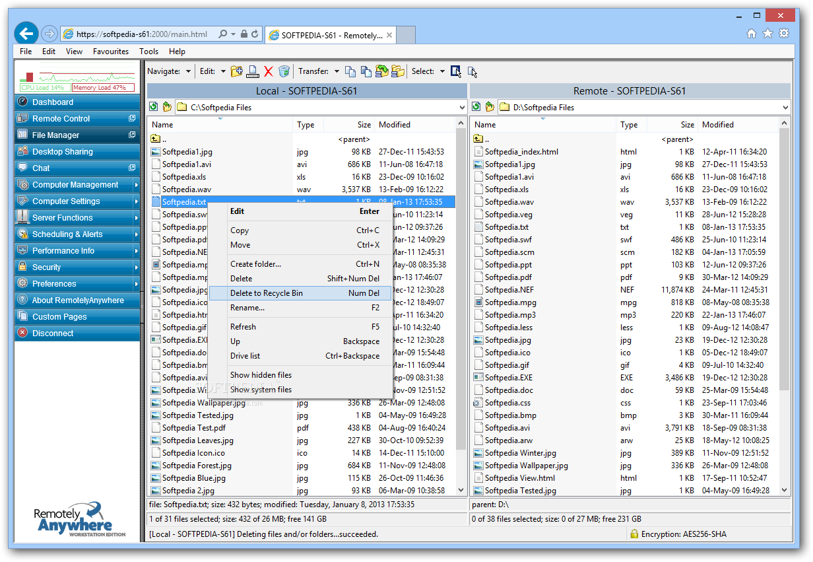The width and height of the screenshot is (813, 562).
Task: Choose Delete to Recycle Bin in context menu
Action: (x=300, y=293)
